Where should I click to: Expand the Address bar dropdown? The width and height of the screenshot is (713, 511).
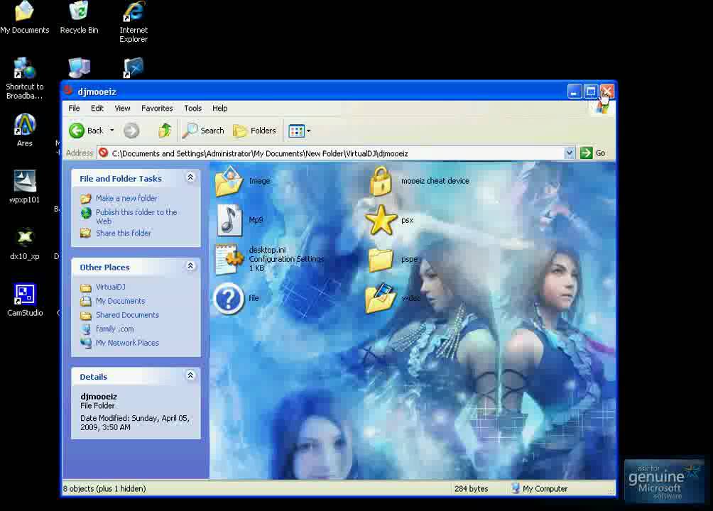(570, 153)
